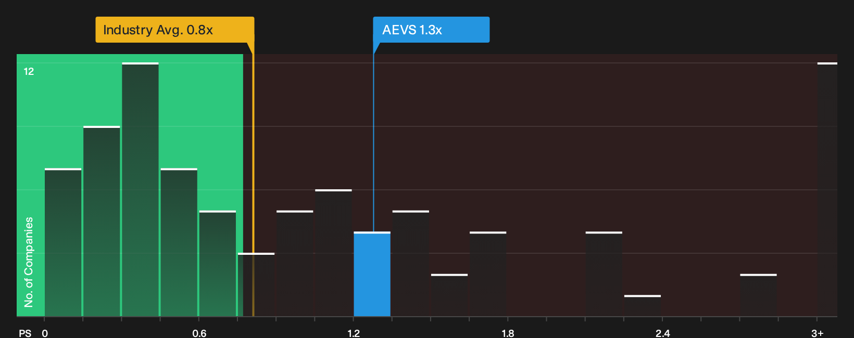
Task: Click the PS axis label
Action: click(x=25, y=333)
